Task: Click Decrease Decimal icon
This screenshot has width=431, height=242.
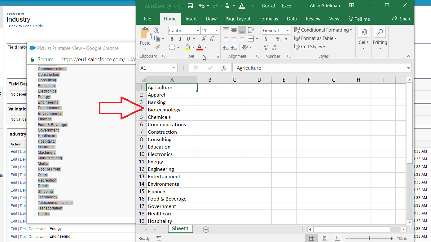Action: click(x=274, y=48)
